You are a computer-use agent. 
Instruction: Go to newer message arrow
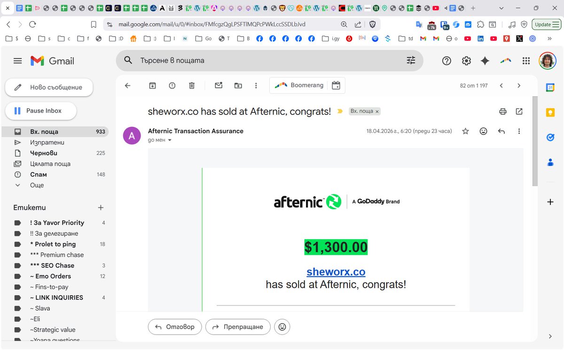coord(501,85)
